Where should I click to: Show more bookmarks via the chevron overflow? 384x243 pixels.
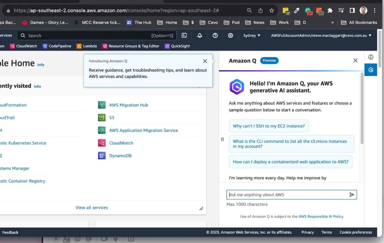(332, 22)
